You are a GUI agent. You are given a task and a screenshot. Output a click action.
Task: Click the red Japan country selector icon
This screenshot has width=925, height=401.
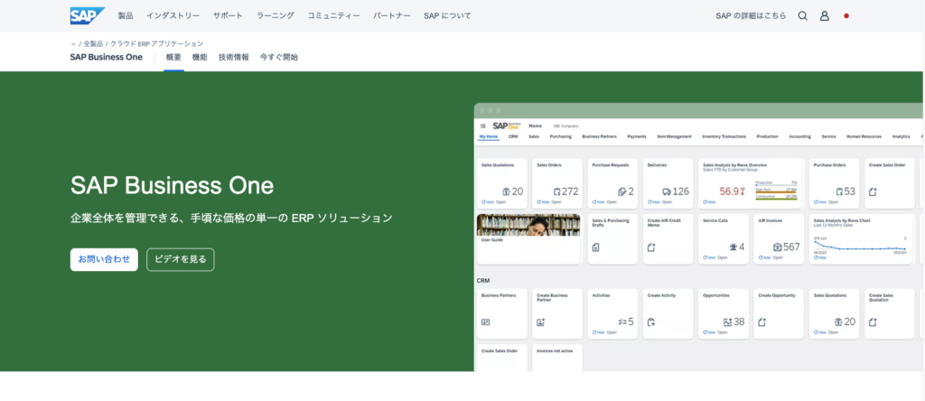point(846,15)
